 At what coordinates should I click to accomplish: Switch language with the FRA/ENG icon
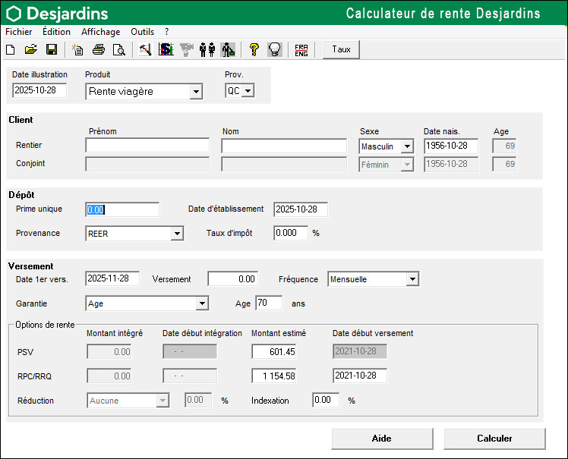pyautogui.click(x=301, y=50)
